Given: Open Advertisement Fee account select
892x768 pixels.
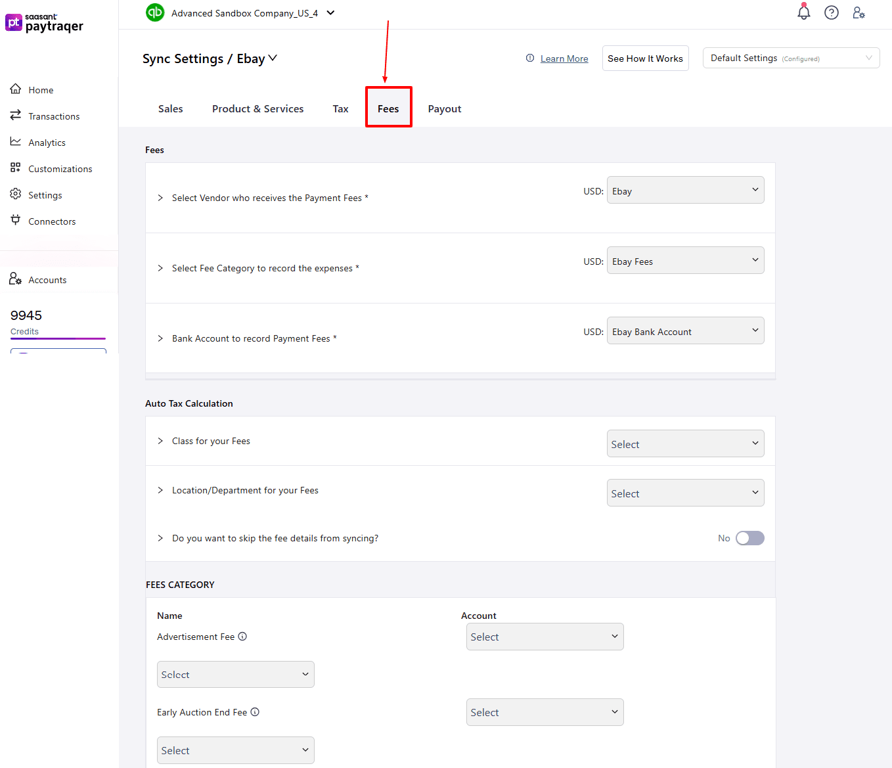Looking at the screenshot, I should tap(545, 637).
